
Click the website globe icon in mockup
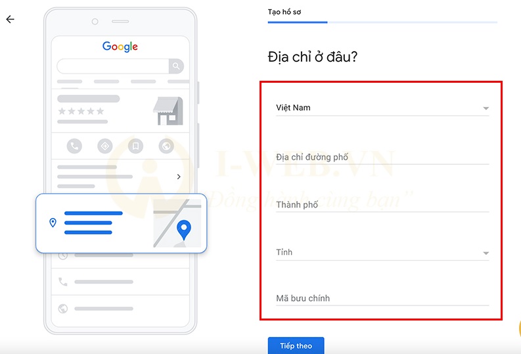[166, 146]
